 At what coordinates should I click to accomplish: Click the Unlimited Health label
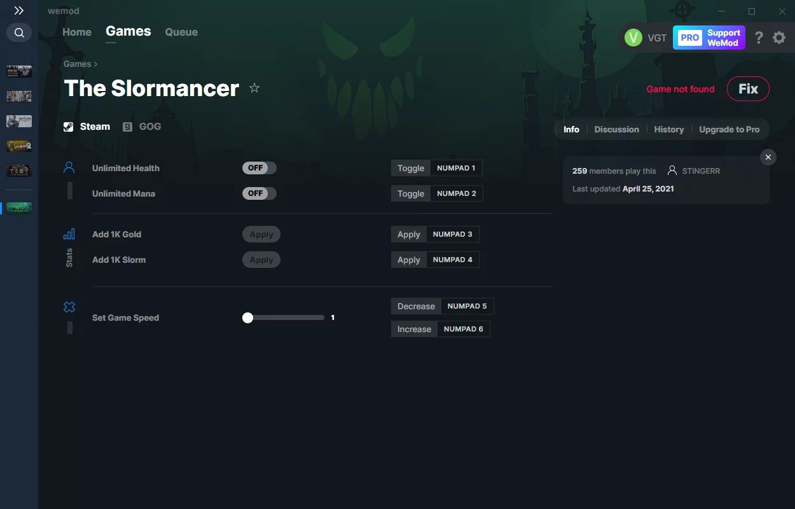pyautogui.click(x=126, y=168)
